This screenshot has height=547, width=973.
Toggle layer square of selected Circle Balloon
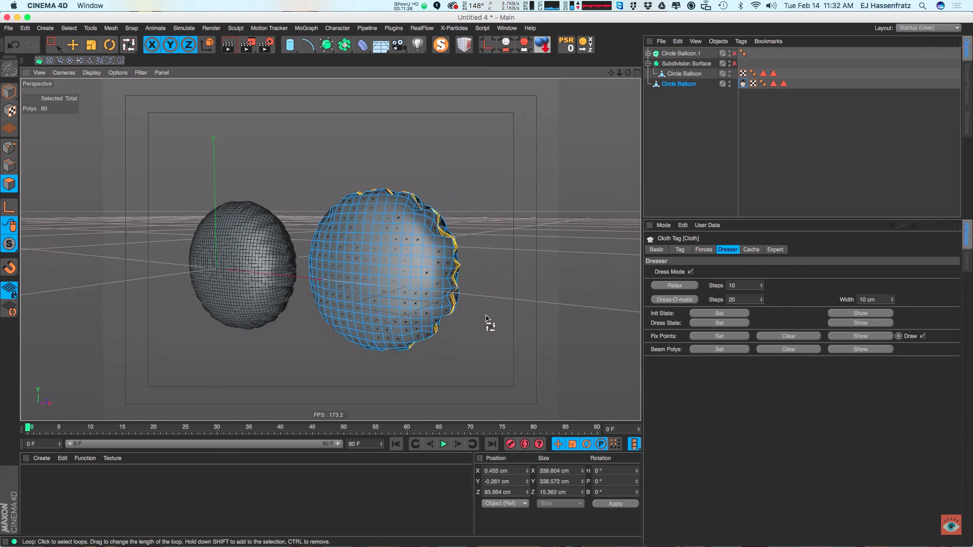click(x=723, y=84)
